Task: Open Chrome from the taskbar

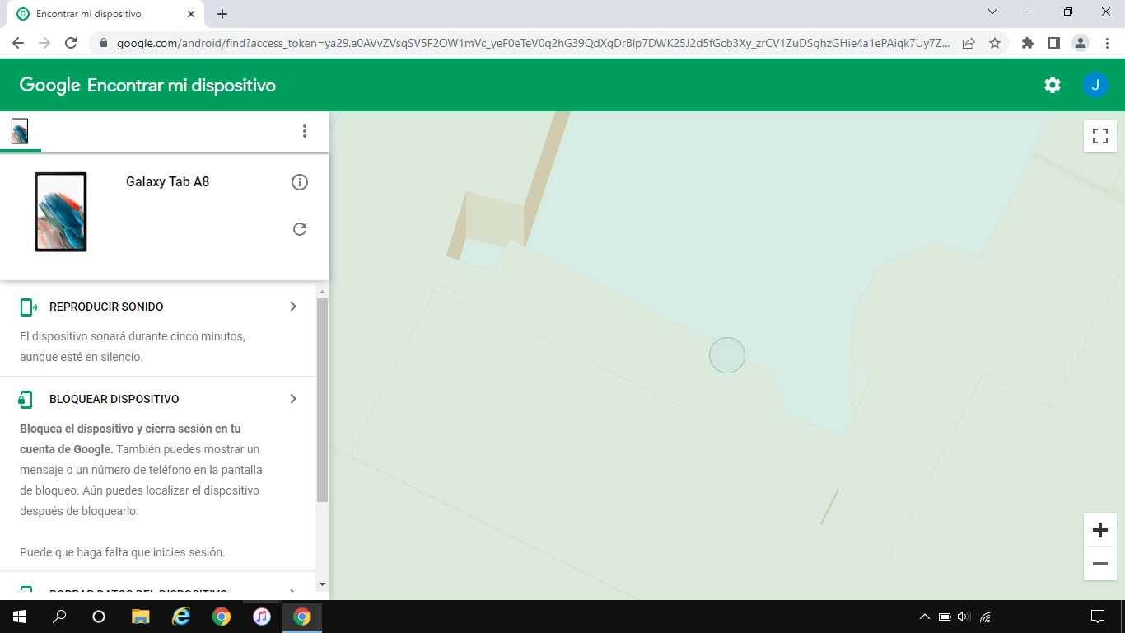Action: coord(221,616)
